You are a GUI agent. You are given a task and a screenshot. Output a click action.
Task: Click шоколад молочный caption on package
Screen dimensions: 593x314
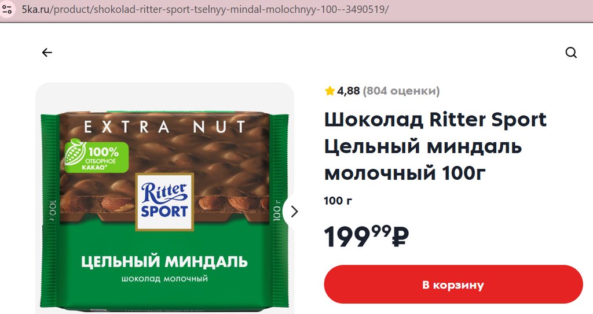pyautogui.click(x=164, y=279)
